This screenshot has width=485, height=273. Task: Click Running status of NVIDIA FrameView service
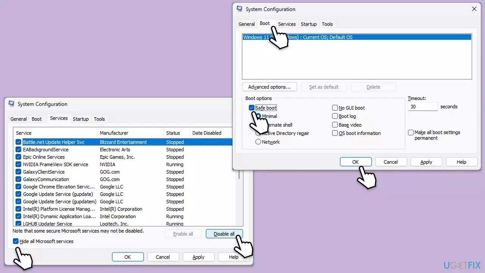tap(175, 164)
